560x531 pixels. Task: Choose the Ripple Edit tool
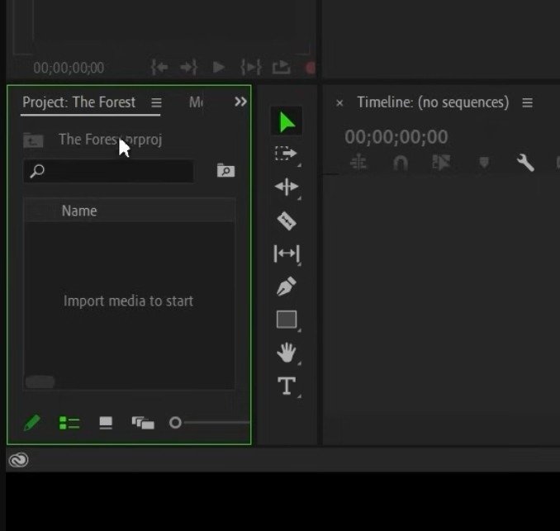[x=286, y=187]
